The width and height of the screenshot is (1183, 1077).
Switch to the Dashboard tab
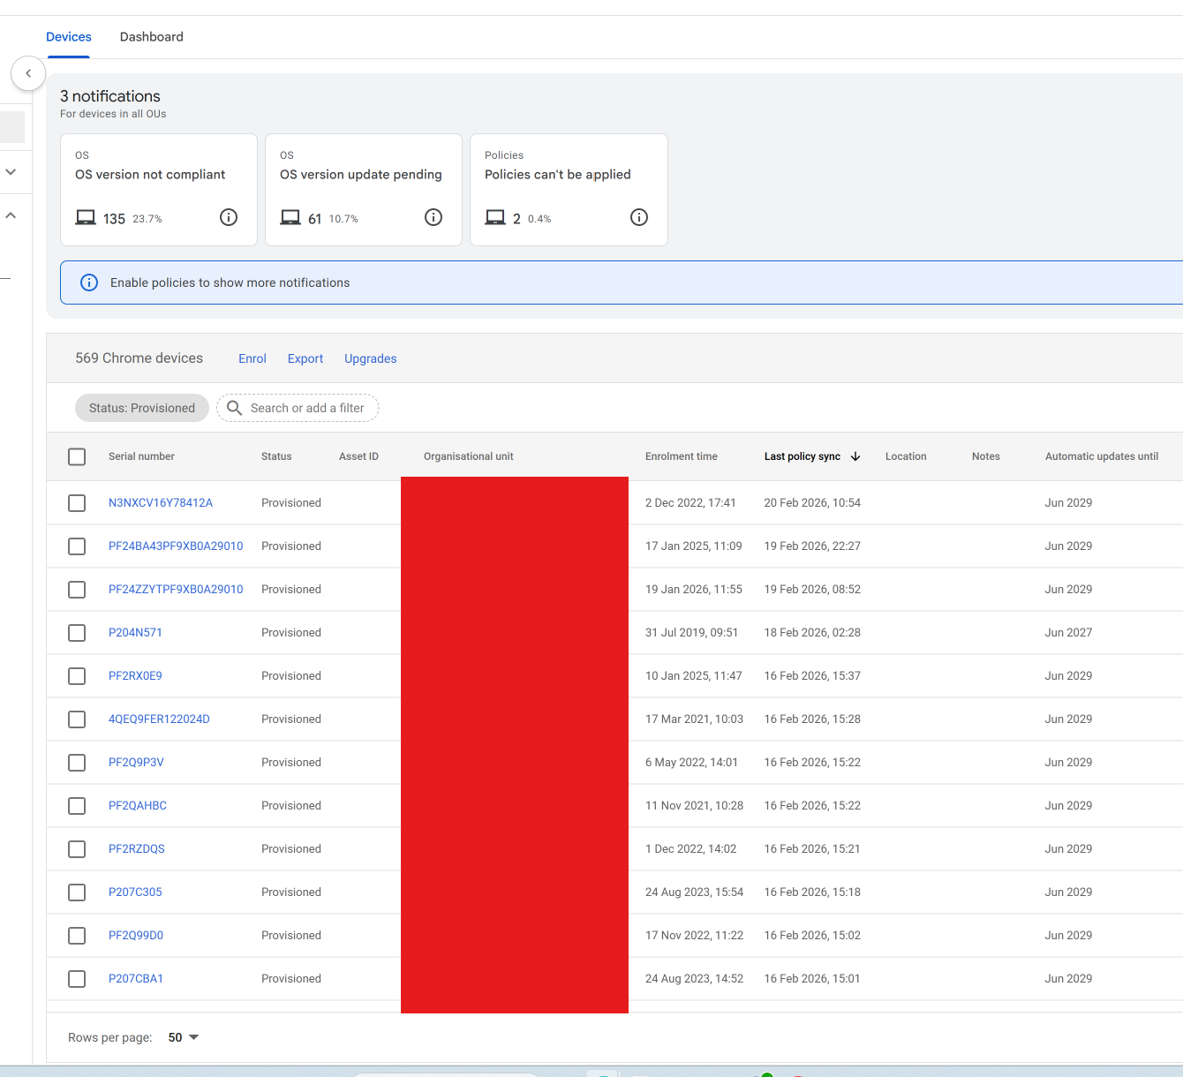pyautogui.click(x=152, y=37)
